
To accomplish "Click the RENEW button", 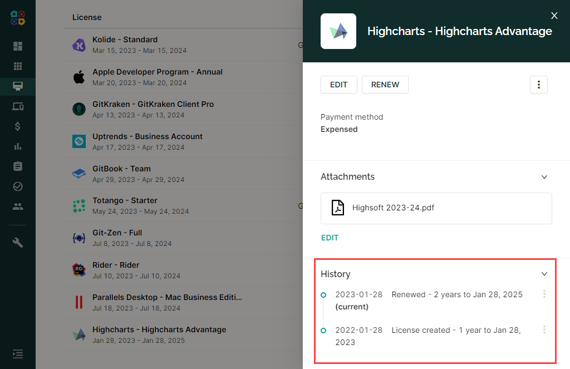I will tap(385, 85).
